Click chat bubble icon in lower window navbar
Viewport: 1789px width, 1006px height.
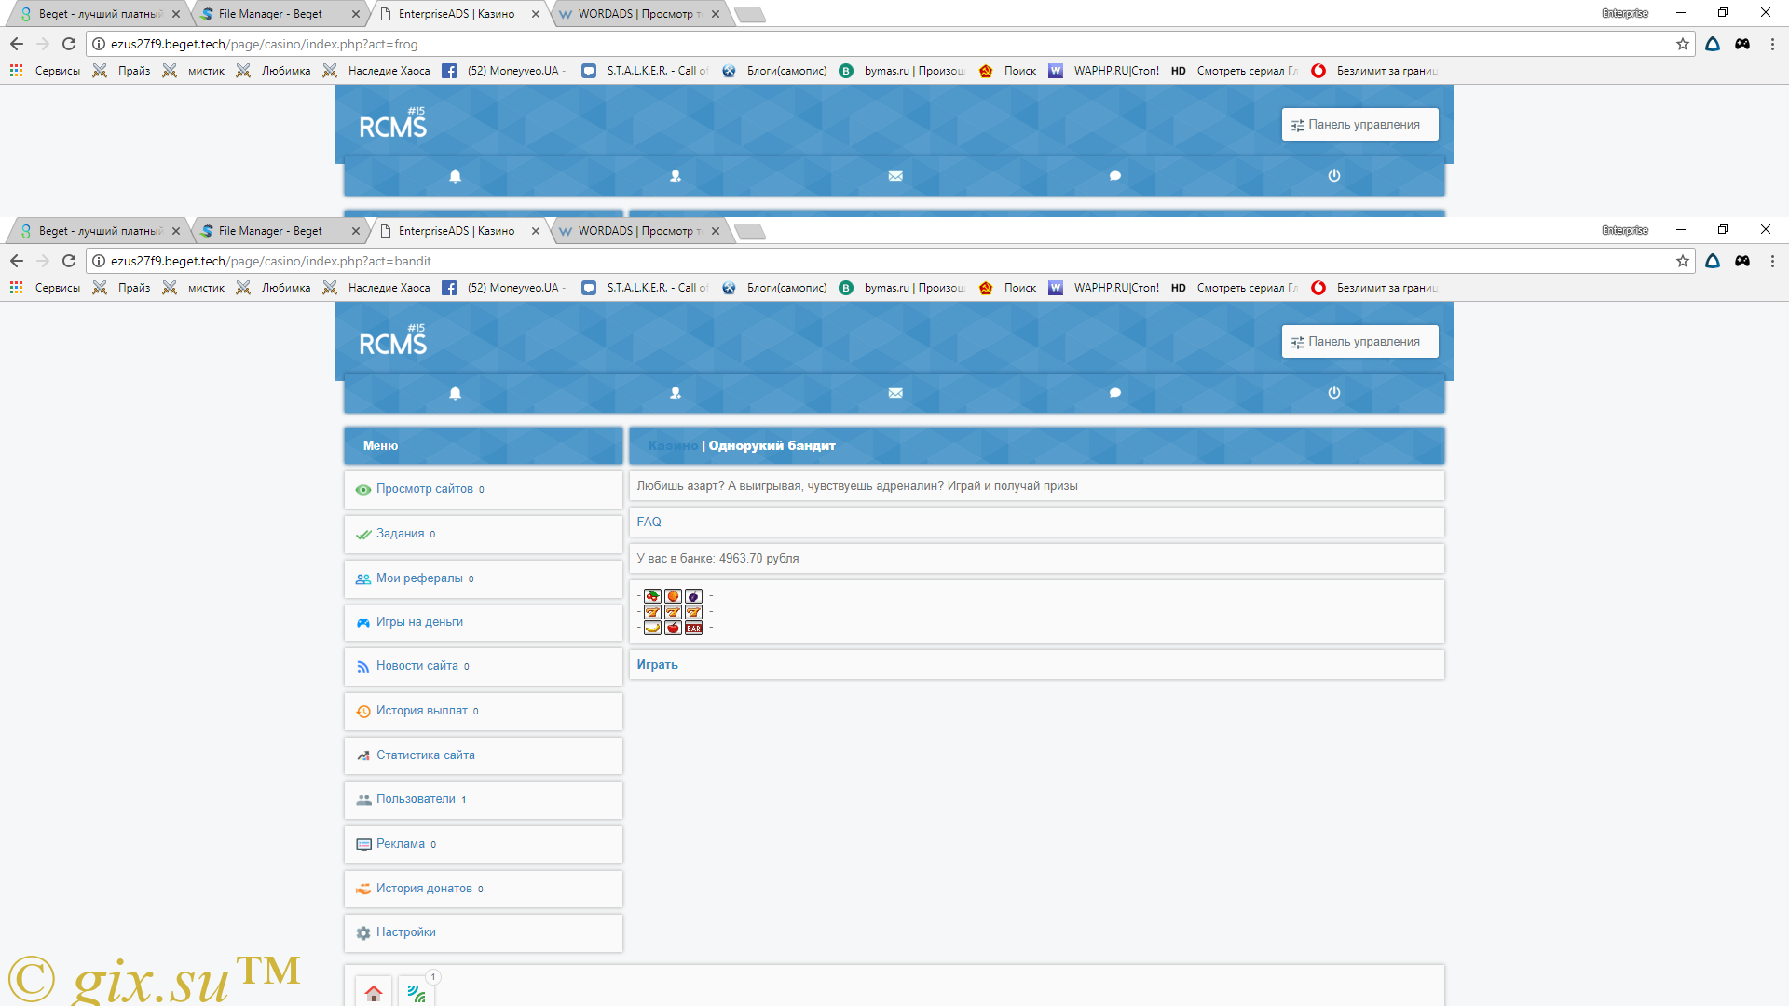1115,393
